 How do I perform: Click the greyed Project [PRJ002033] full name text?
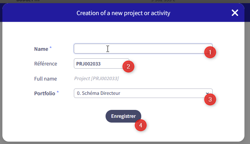pyautogui.click(x=96, y=79)
